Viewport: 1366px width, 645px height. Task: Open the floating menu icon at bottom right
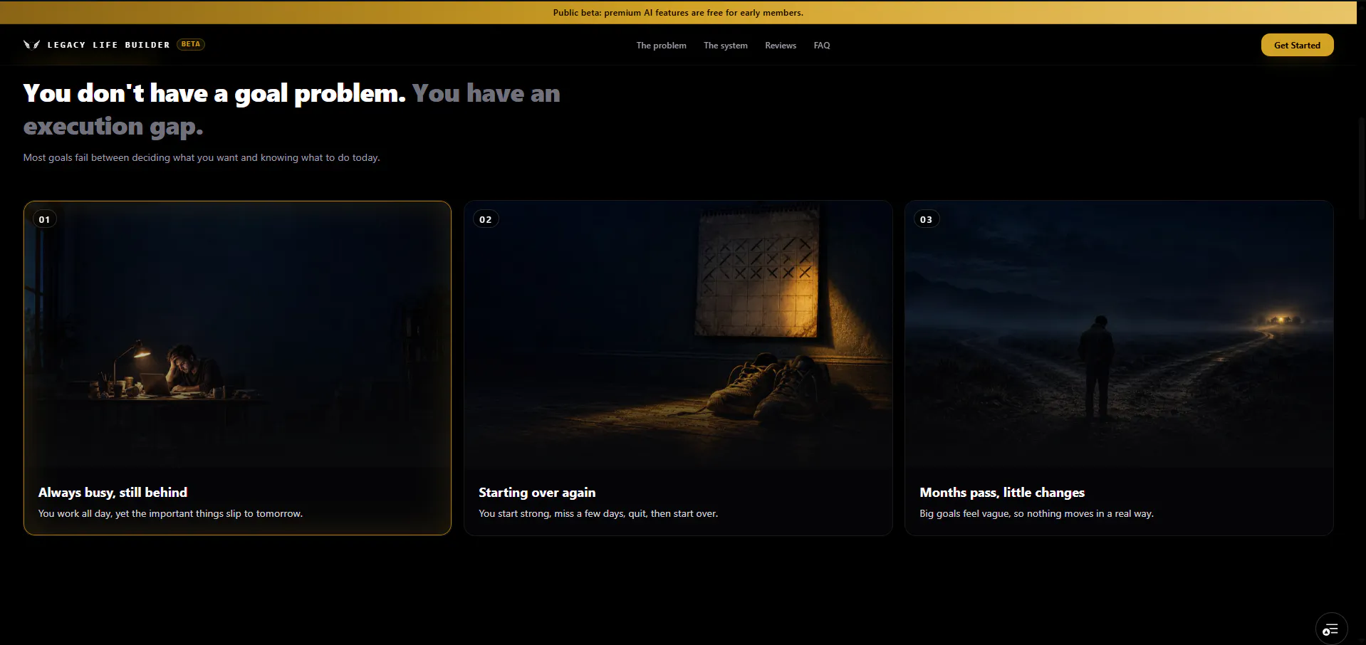[1331, 629]
